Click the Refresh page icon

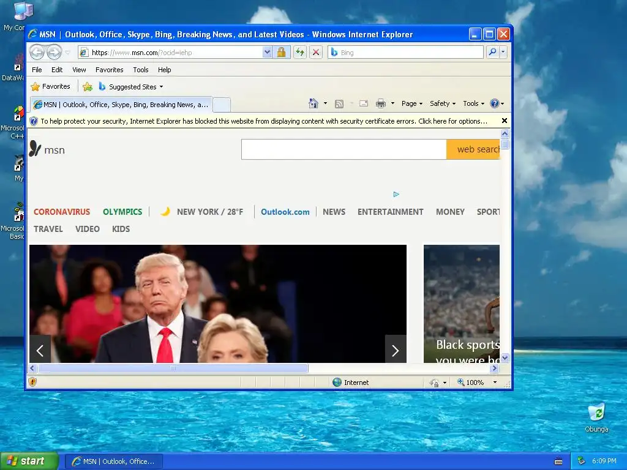click(x=300, y=53)
